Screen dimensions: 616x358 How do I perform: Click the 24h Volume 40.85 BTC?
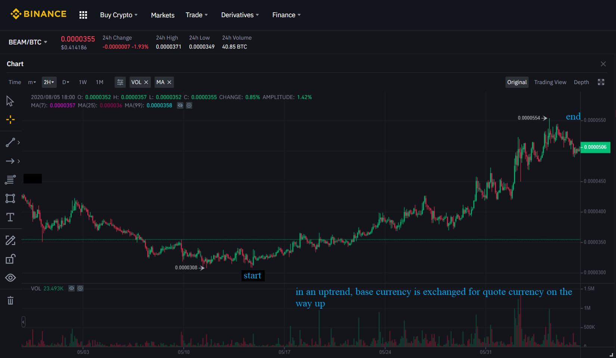(x=235, y=47)
